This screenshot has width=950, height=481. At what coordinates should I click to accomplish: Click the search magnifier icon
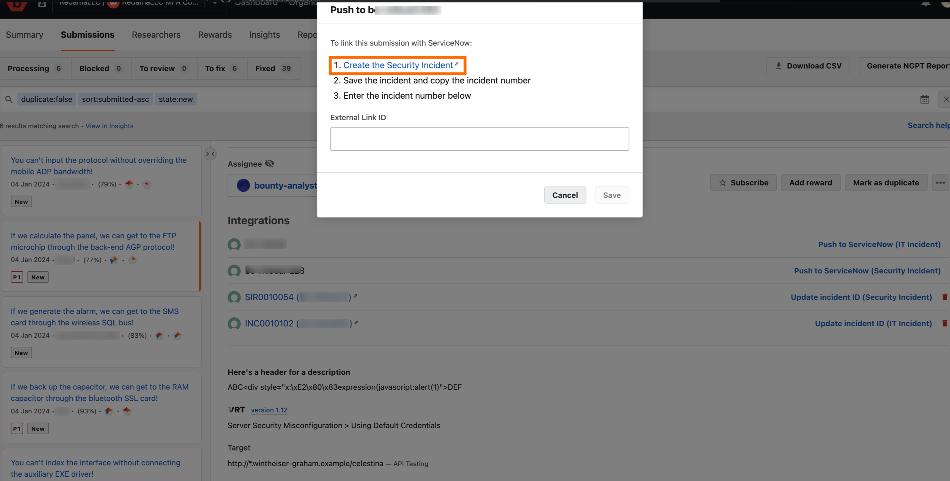tap(9, 99)
